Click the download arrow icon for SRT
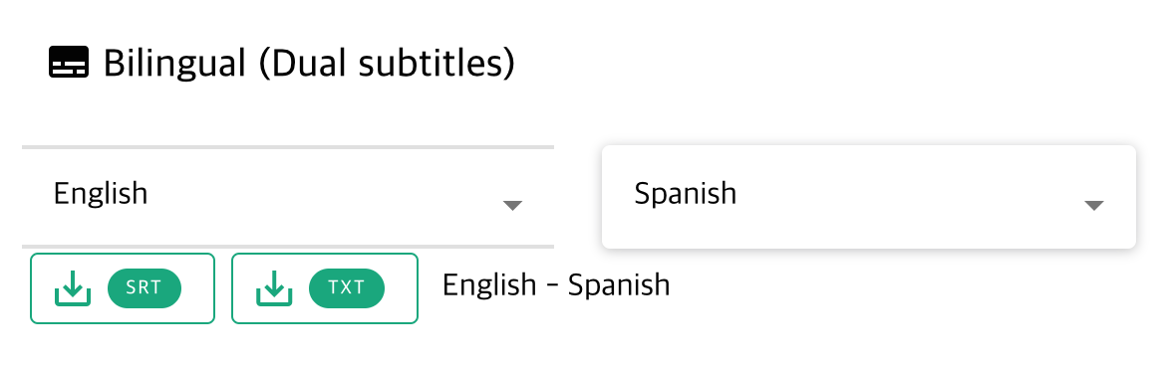The height and width of the screenshot is (366, 1164). click(x=73, y=288)
